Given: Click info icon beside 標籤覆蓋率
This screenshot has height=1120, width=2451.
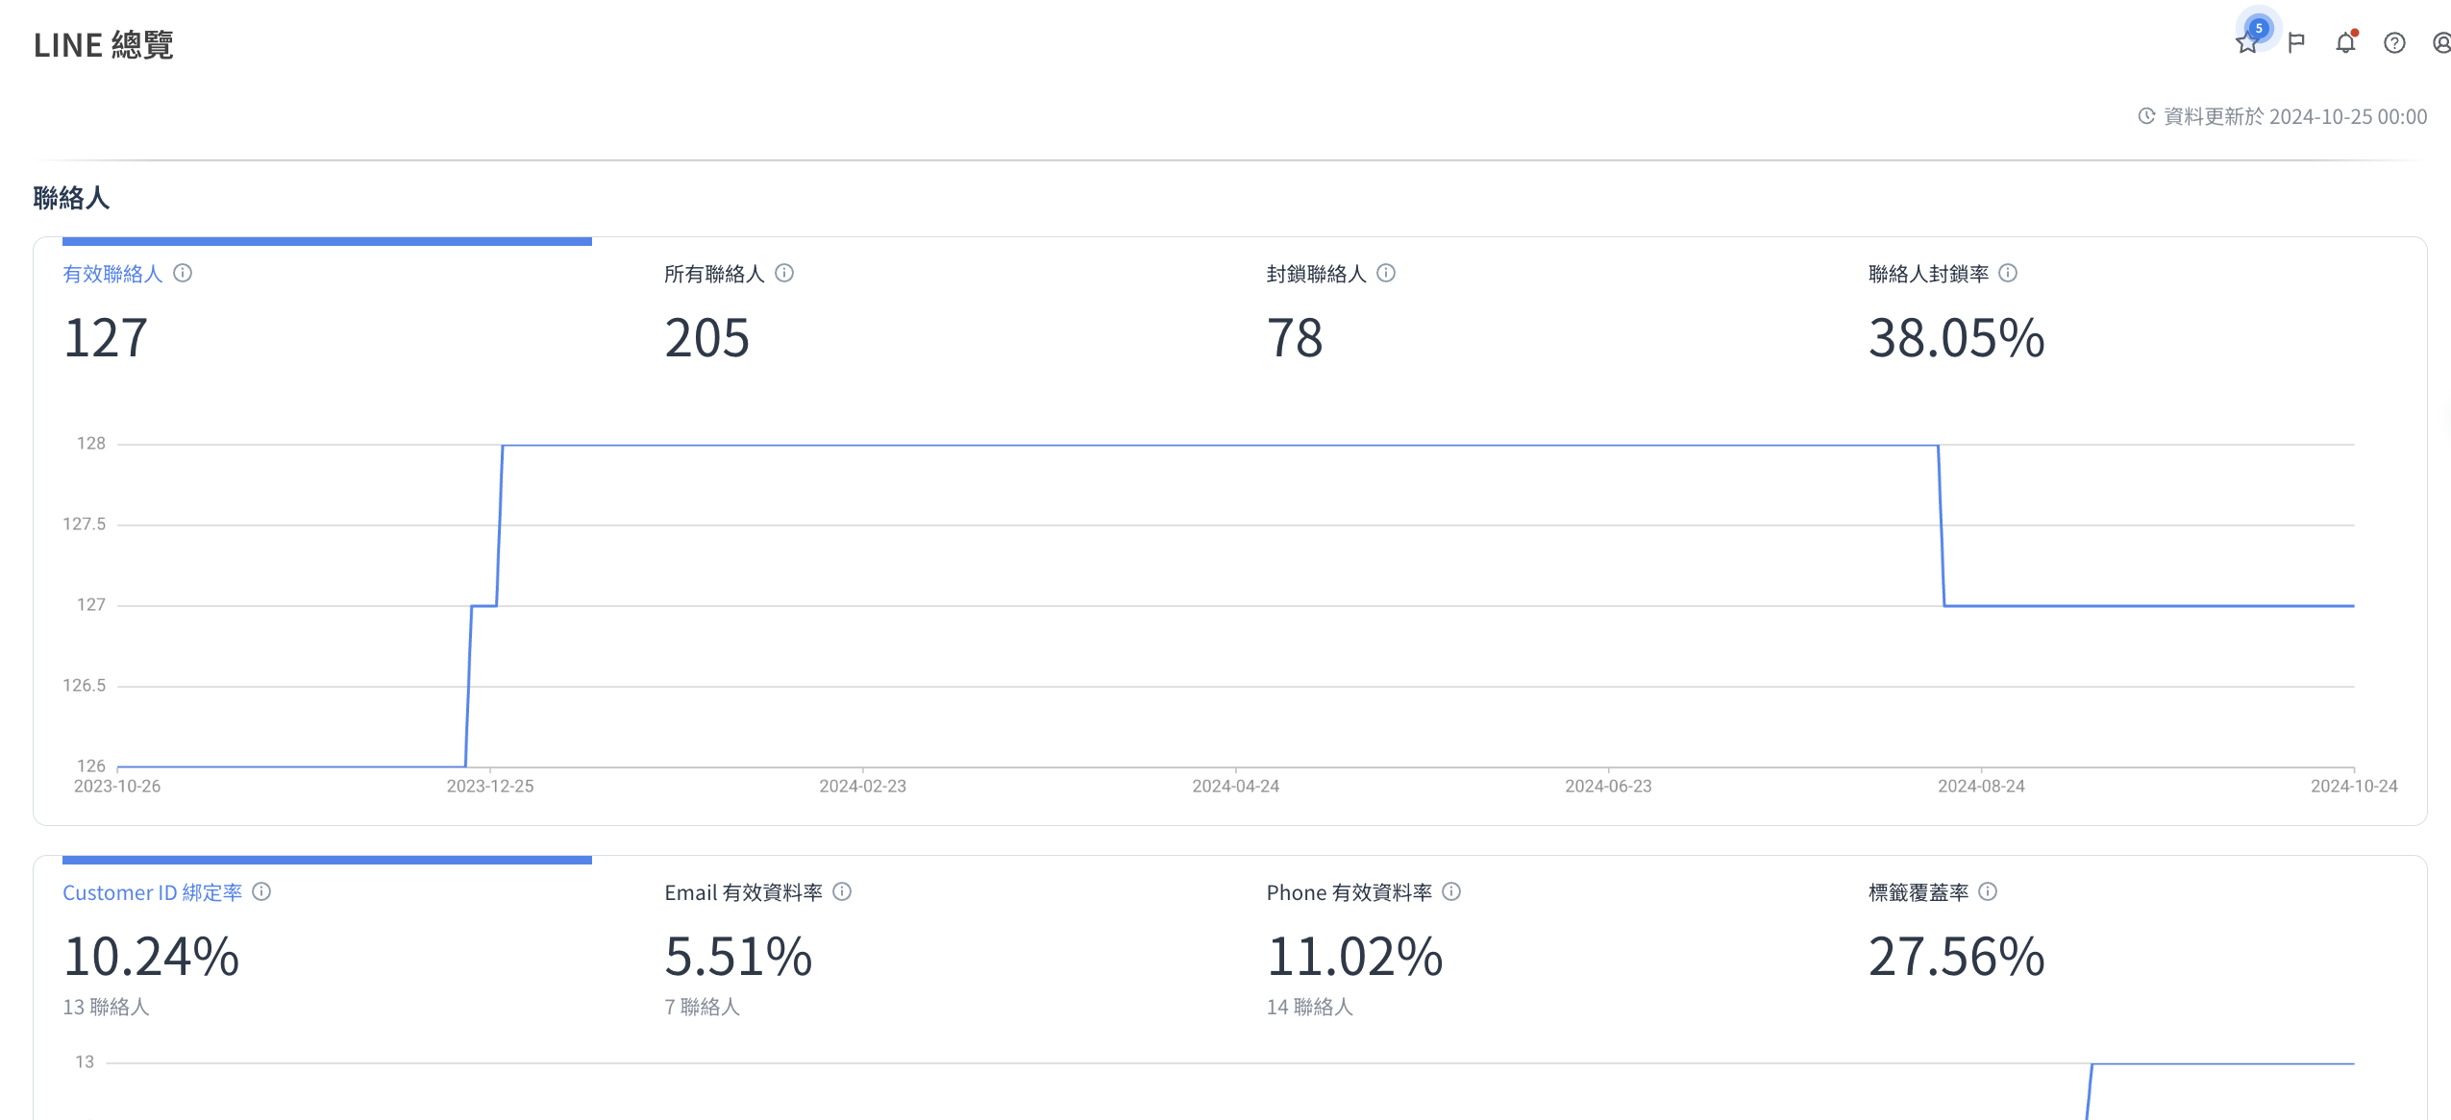Looking at the screenshot, I should point(1988,891).
